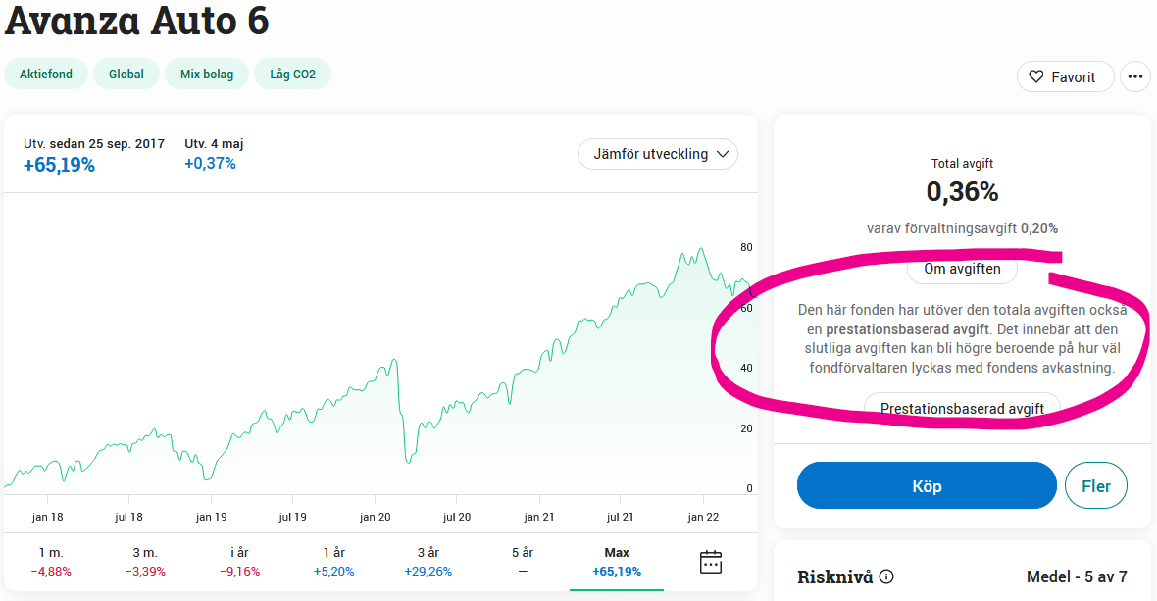This screenshot has width=1157, height=601.
Task: Click the Aktiefond category tag
Action: [46, 75]
